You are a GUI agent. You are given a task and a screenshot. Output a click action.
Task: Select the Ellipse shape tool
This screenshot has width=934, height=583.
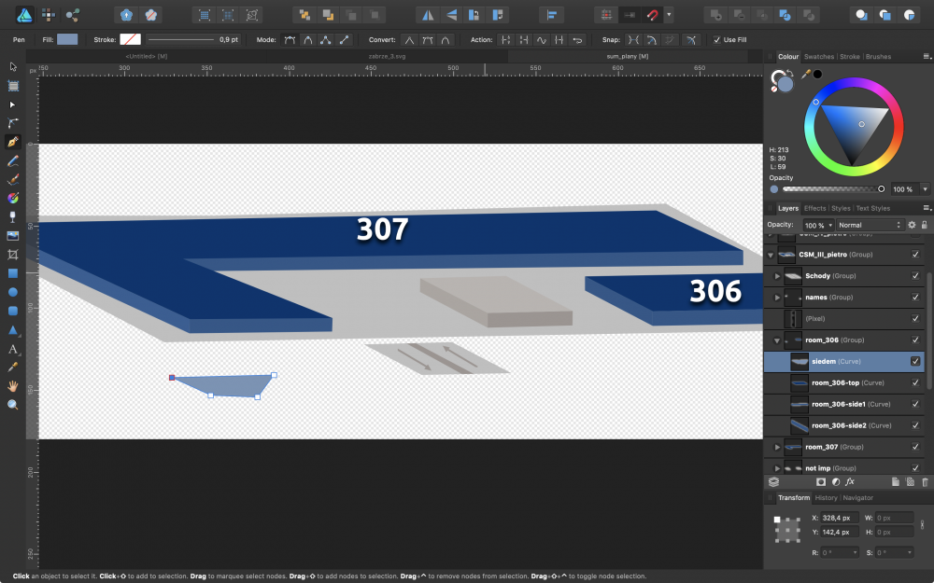tap(13, 292)
